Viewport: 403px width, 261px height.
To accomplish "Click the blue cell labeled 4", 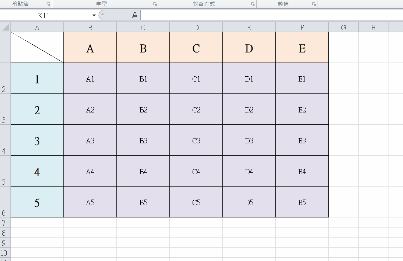I will click(x=37, y=171).
